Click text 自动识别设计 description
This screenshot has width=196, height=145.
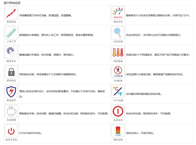(153, 35)
